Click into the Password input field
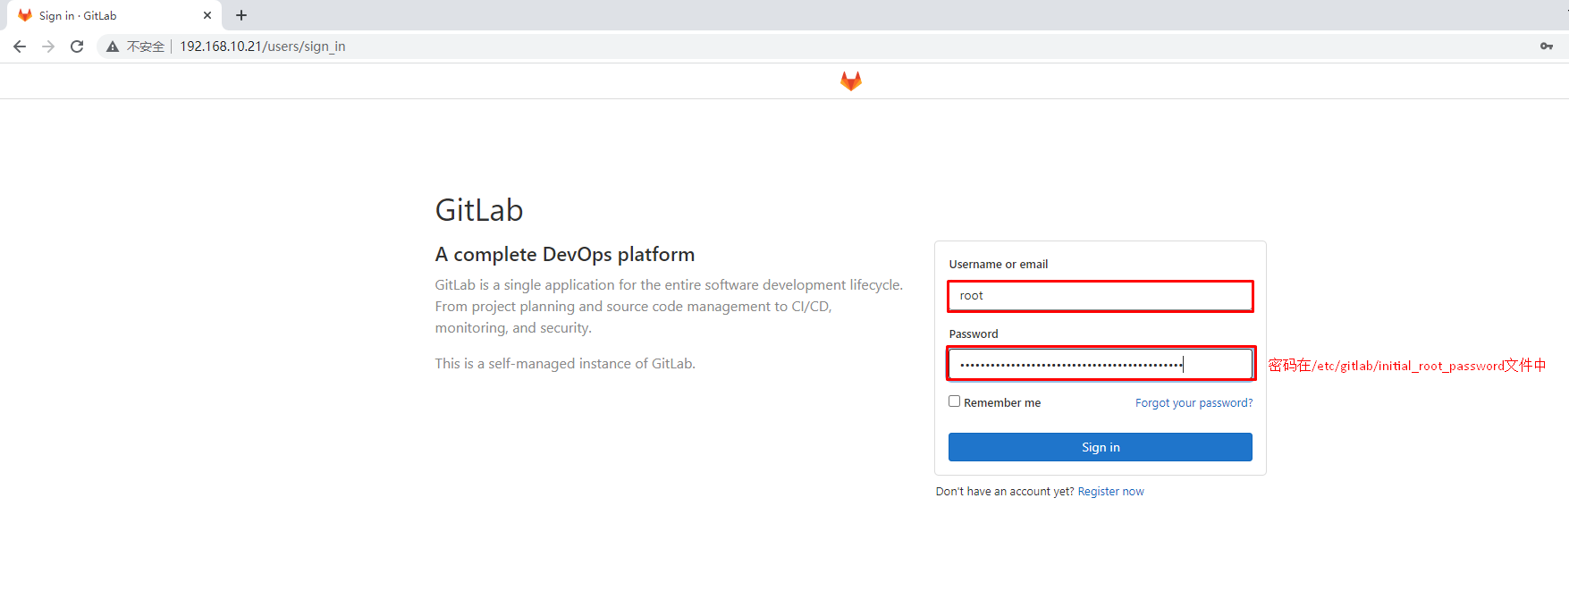Image resolution: width=1569 pixels, height=591 pixels. 1100,364
